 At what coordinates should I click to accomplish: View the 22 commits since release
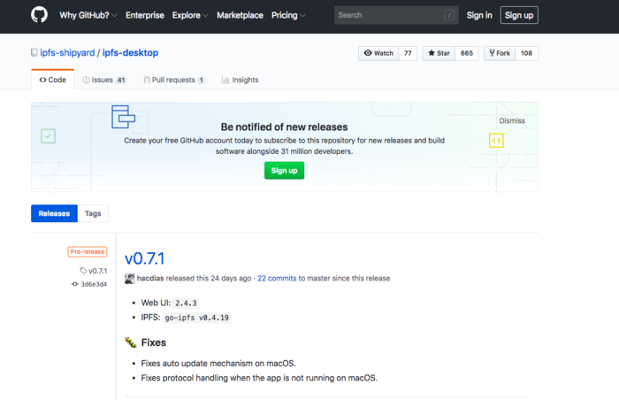[x=277, y=278]
